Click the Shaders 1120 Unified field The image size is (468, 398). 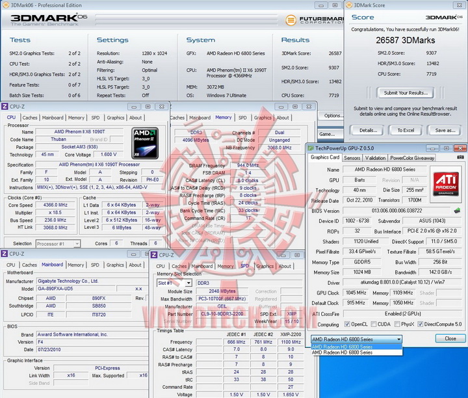pos(365,241)
